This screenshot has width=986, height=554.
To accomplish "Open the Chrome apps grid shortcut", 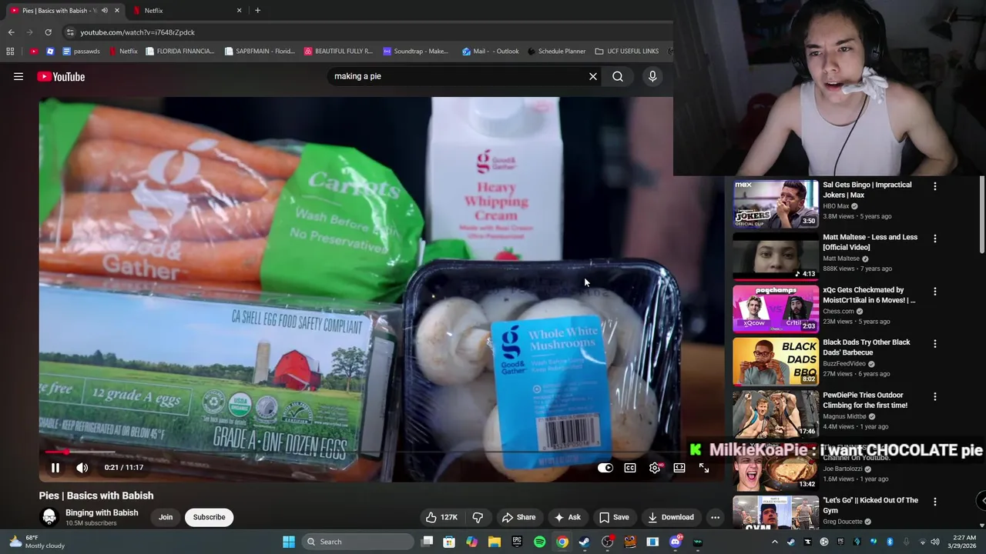I will (10, 52).
